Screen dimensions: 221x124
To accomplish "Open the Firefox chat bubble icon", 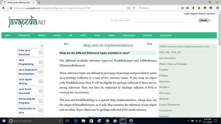I will click(205, 8).
